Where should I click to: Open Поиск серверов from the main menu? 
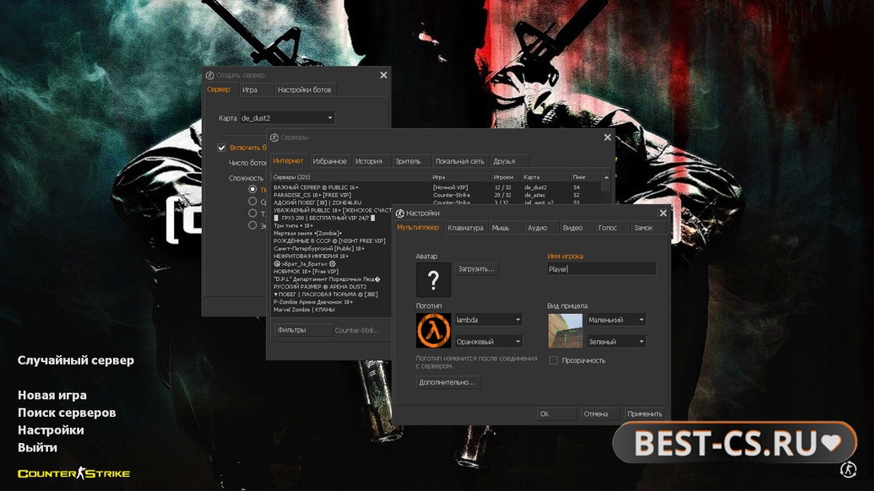coord(67,413)
